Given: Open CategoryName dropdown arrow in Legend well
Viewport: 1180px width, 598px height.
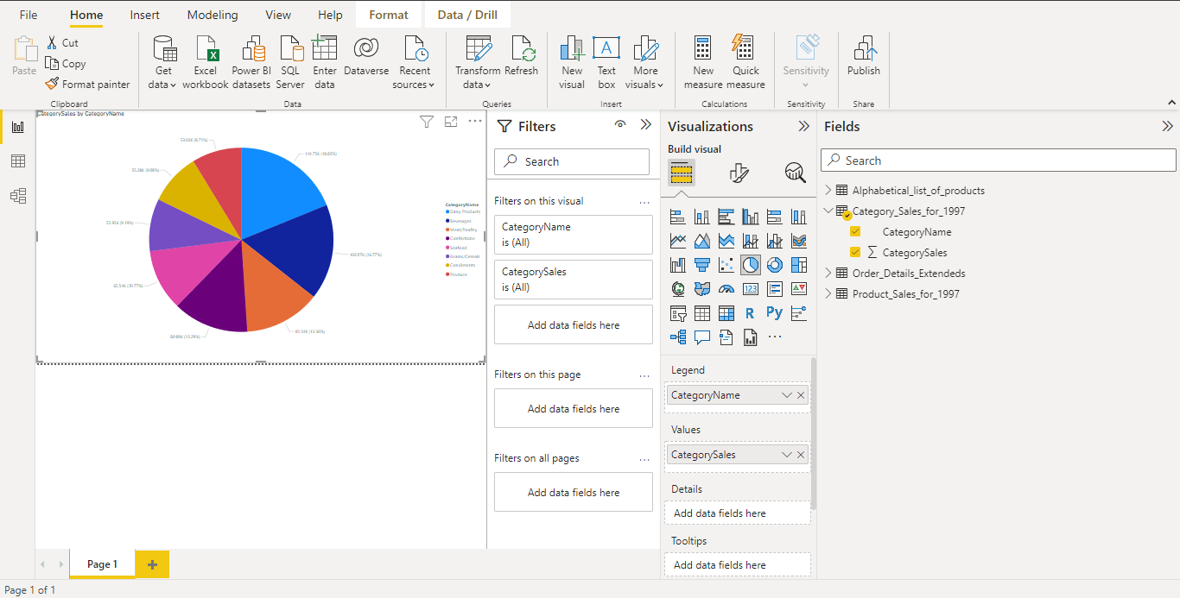Looking at the screenshot, I should 787,395.
